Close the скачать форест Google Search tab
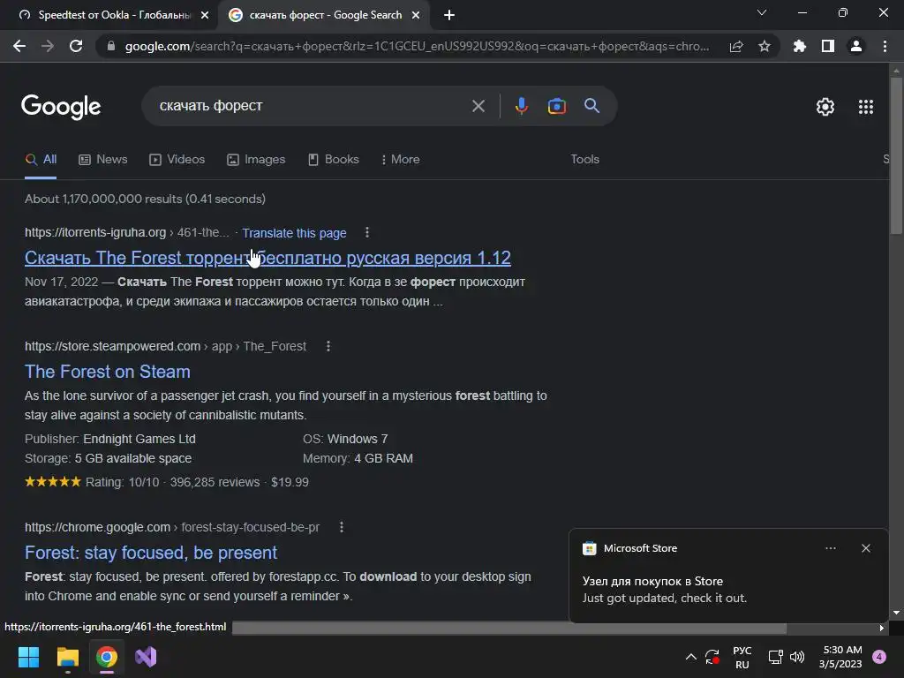 point(416,15)
